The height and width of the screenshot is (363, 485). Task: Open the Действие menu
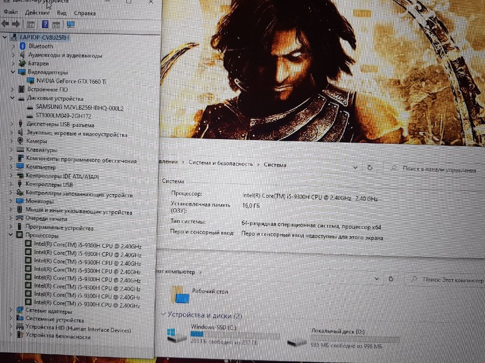(x=37, y=13)
